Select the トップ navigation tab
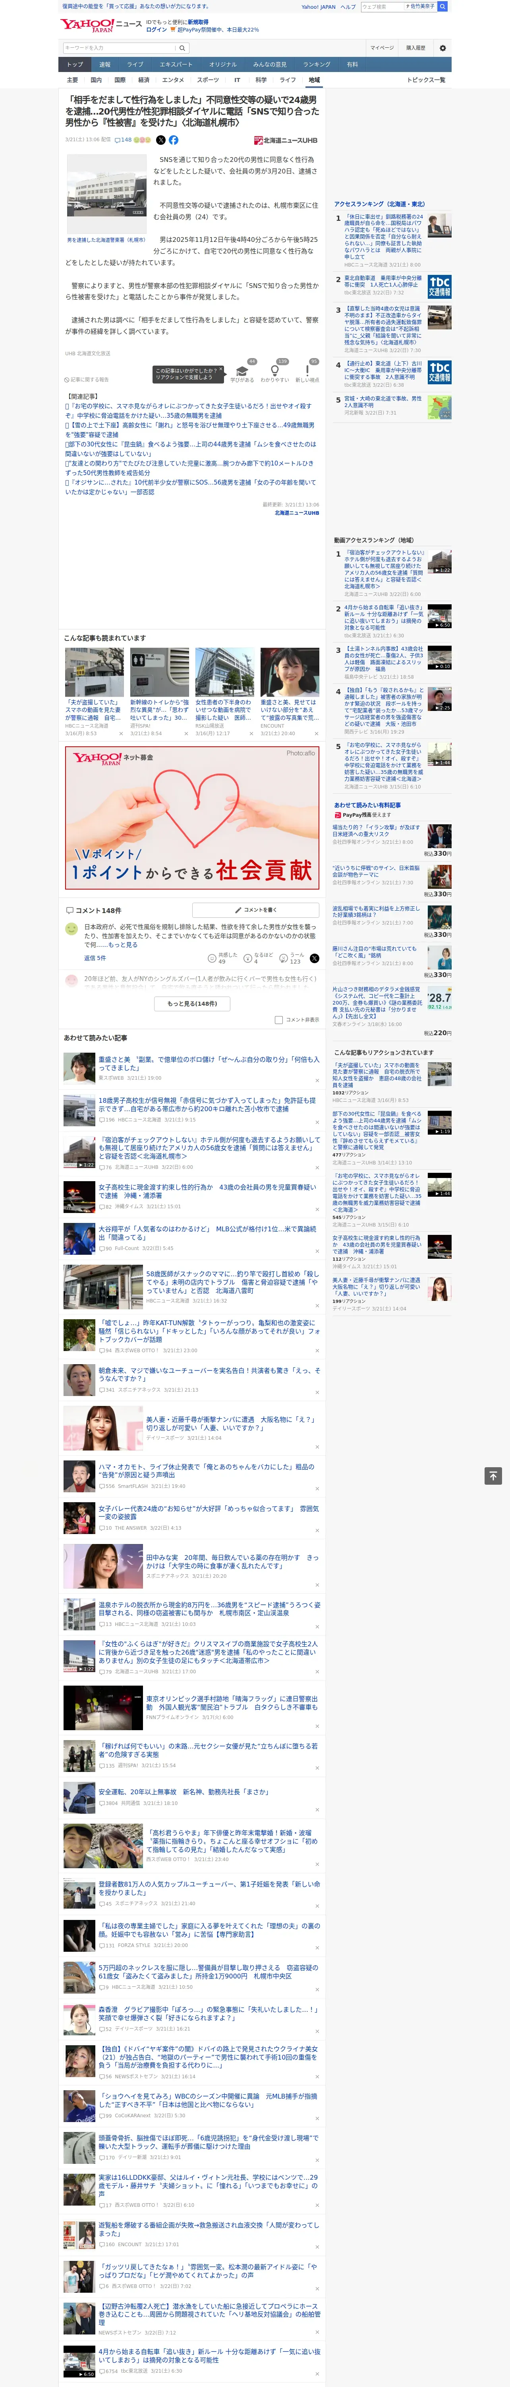Screen dimensions: 510x2387 (x=75, y=65)
